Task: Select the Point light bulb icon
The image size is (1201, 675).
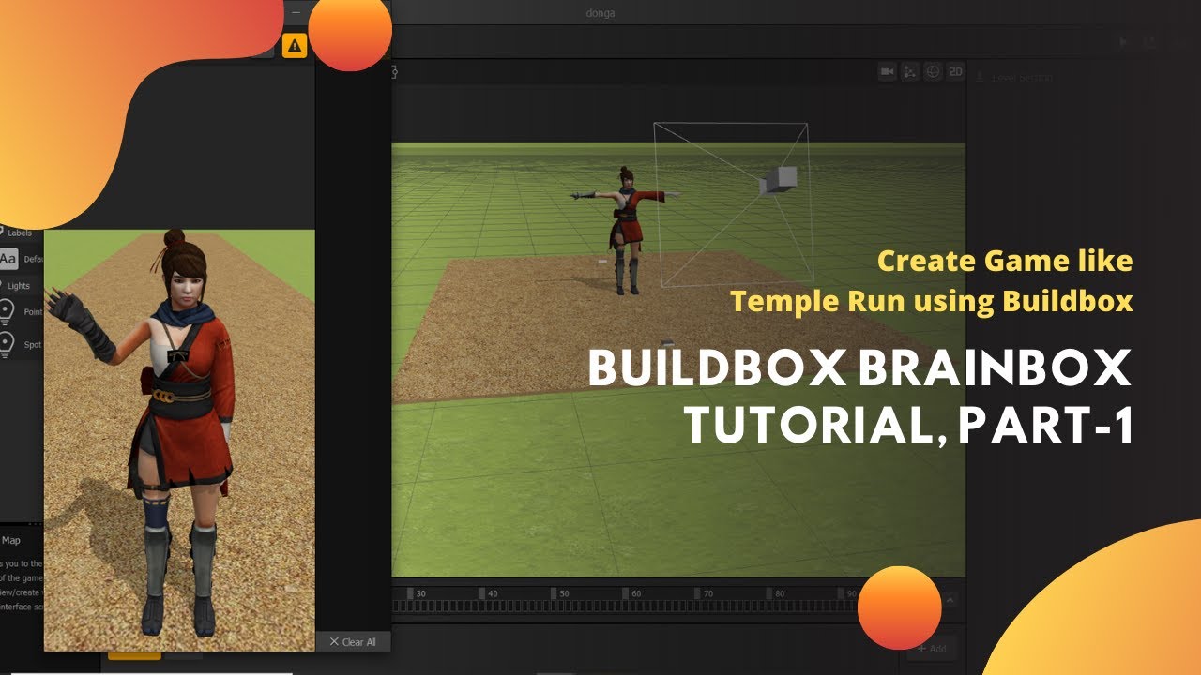Action: pos(7,311)
